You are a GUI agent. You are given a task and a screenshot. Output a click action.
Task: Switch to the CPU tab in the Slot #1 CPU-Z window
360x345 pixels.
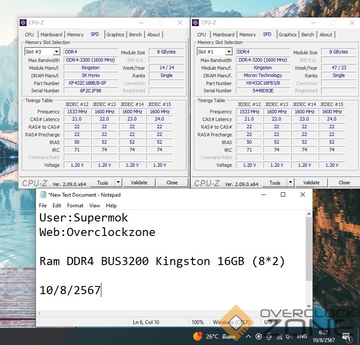coord(201,35)
